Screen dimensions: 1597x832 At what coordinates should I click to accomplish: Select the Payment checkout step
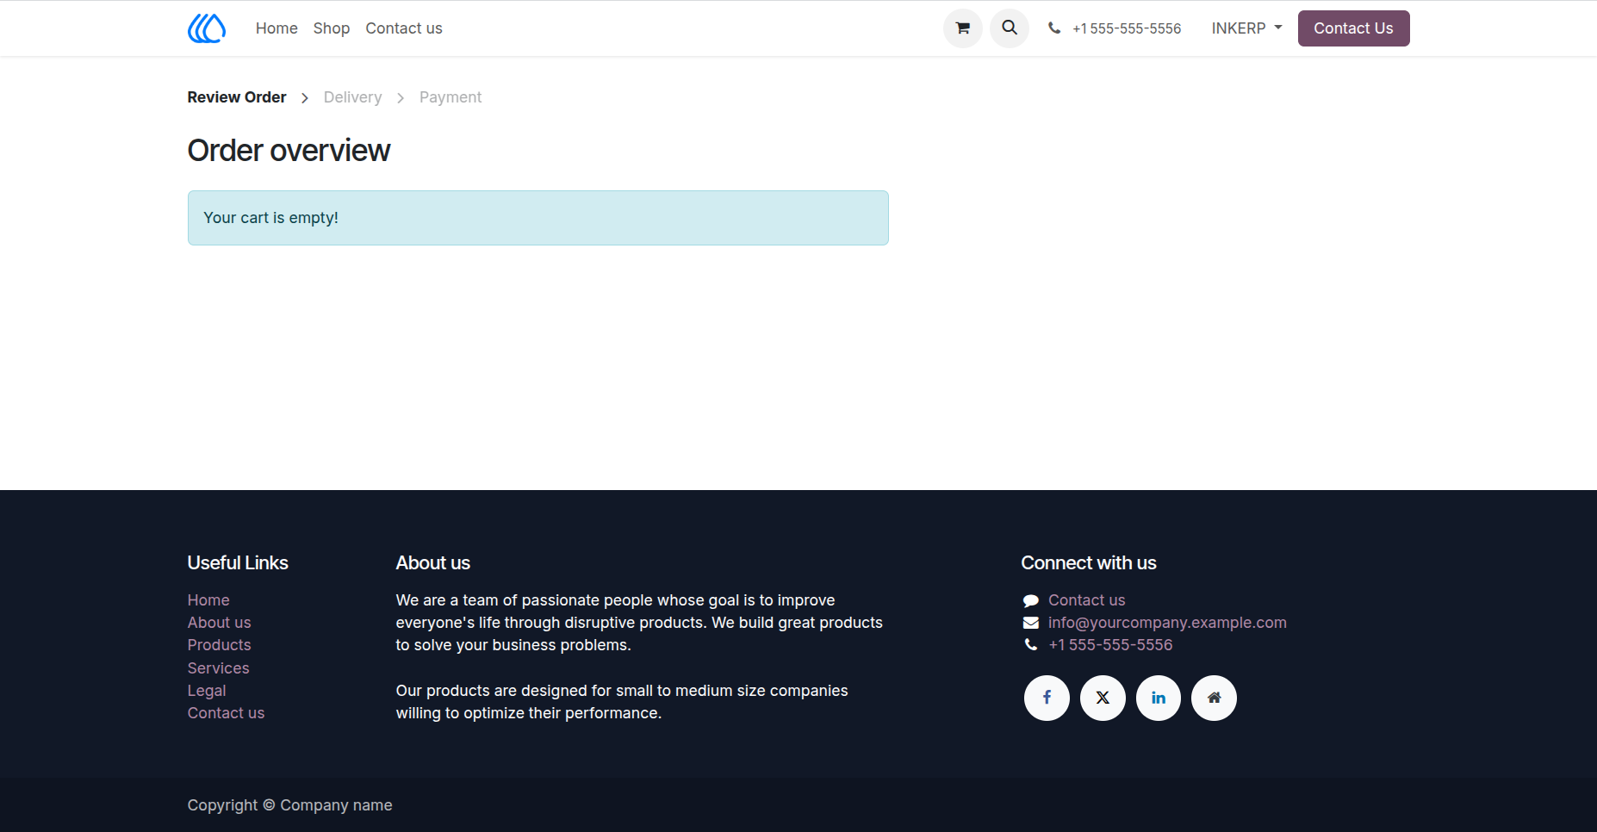[x=451, y=97]
